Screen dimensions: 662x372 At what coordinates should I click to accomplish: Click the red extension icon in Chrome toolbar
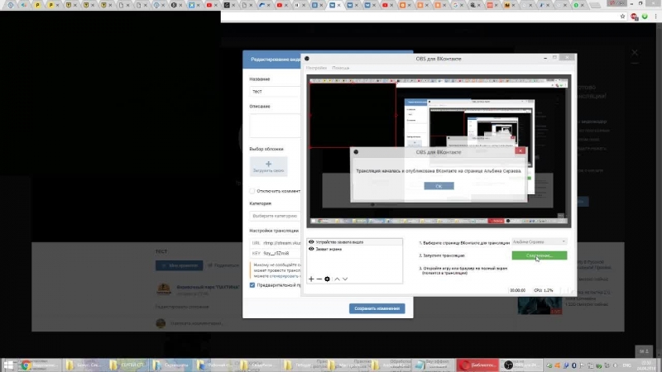pos(634,17)
